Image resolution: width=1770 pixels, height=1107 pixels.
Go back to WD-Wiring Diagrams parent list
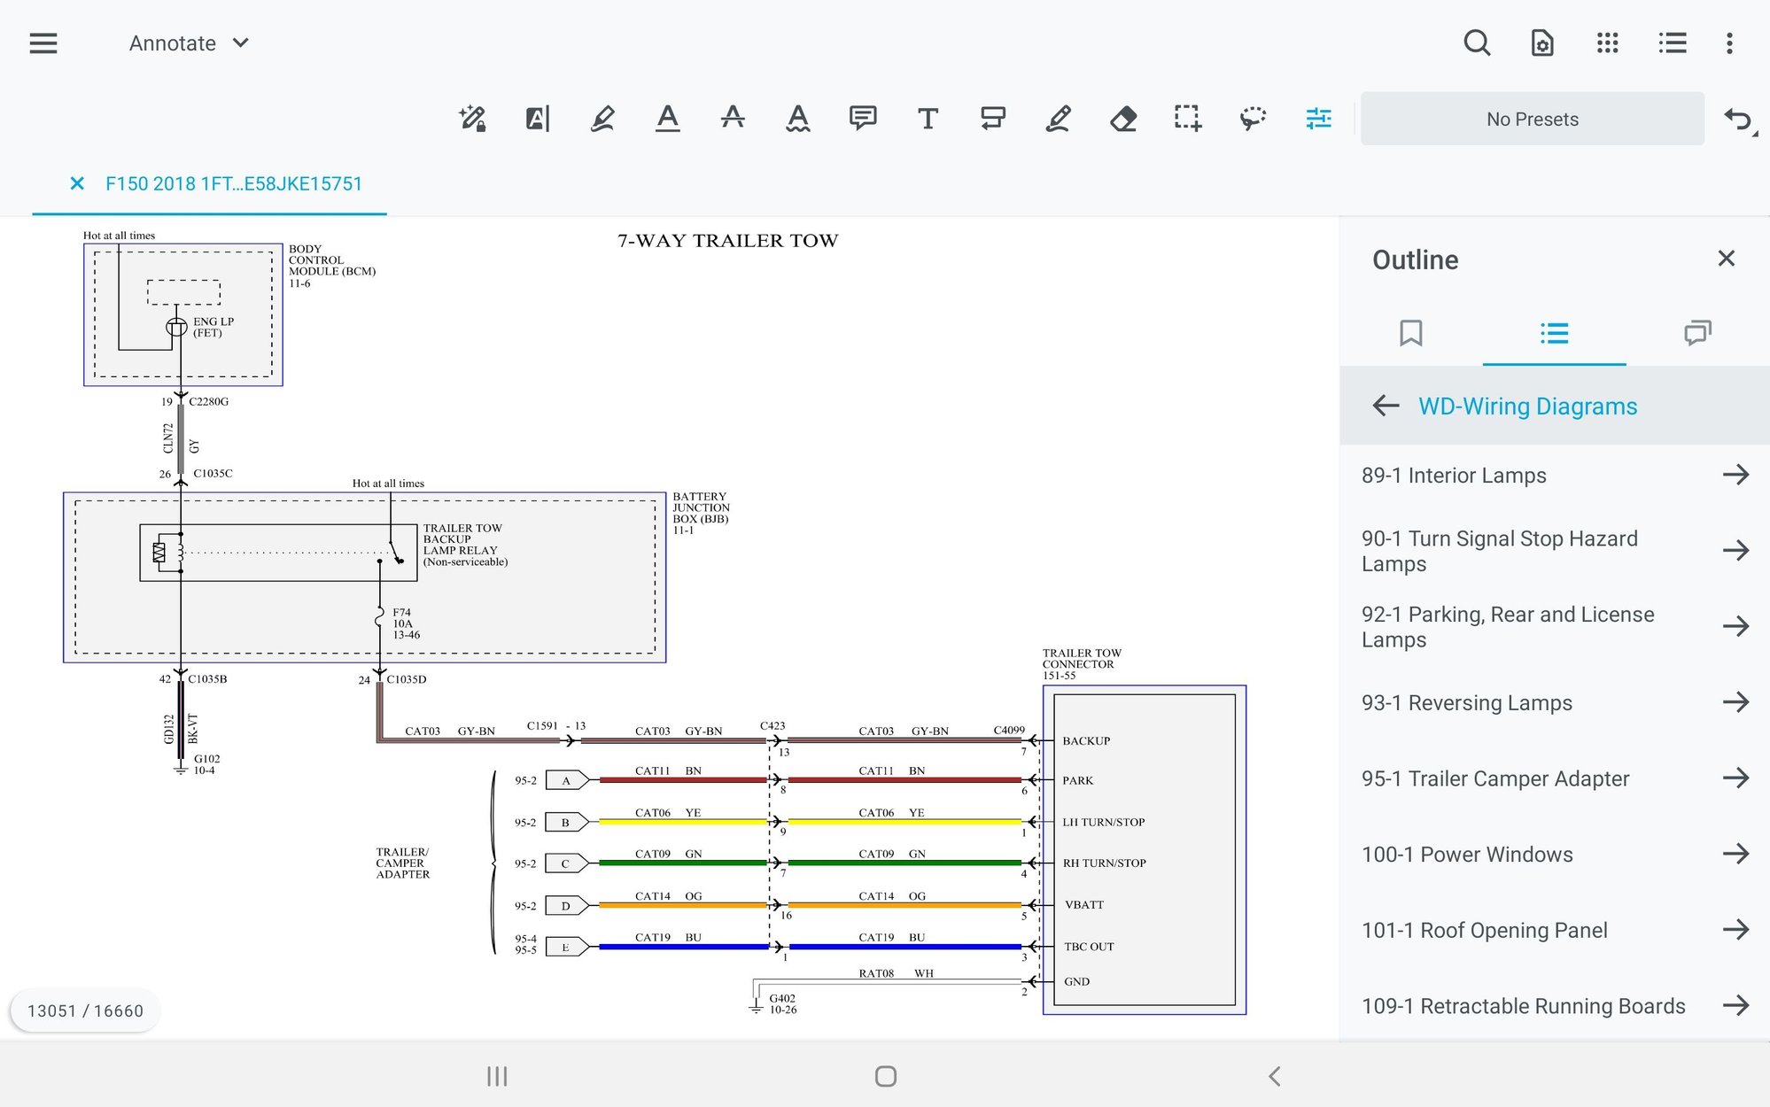(1385, 406)
